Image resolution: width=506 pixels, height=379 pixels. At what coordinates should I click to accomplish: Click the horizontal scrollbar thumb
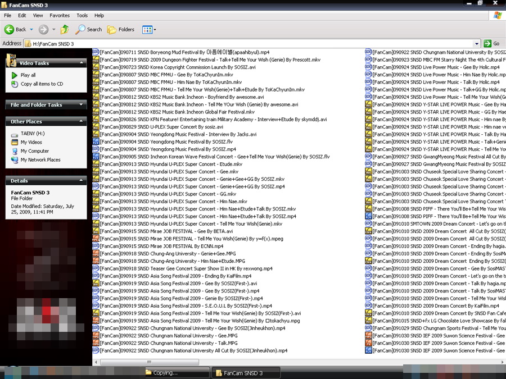click(x=149, y=362)
